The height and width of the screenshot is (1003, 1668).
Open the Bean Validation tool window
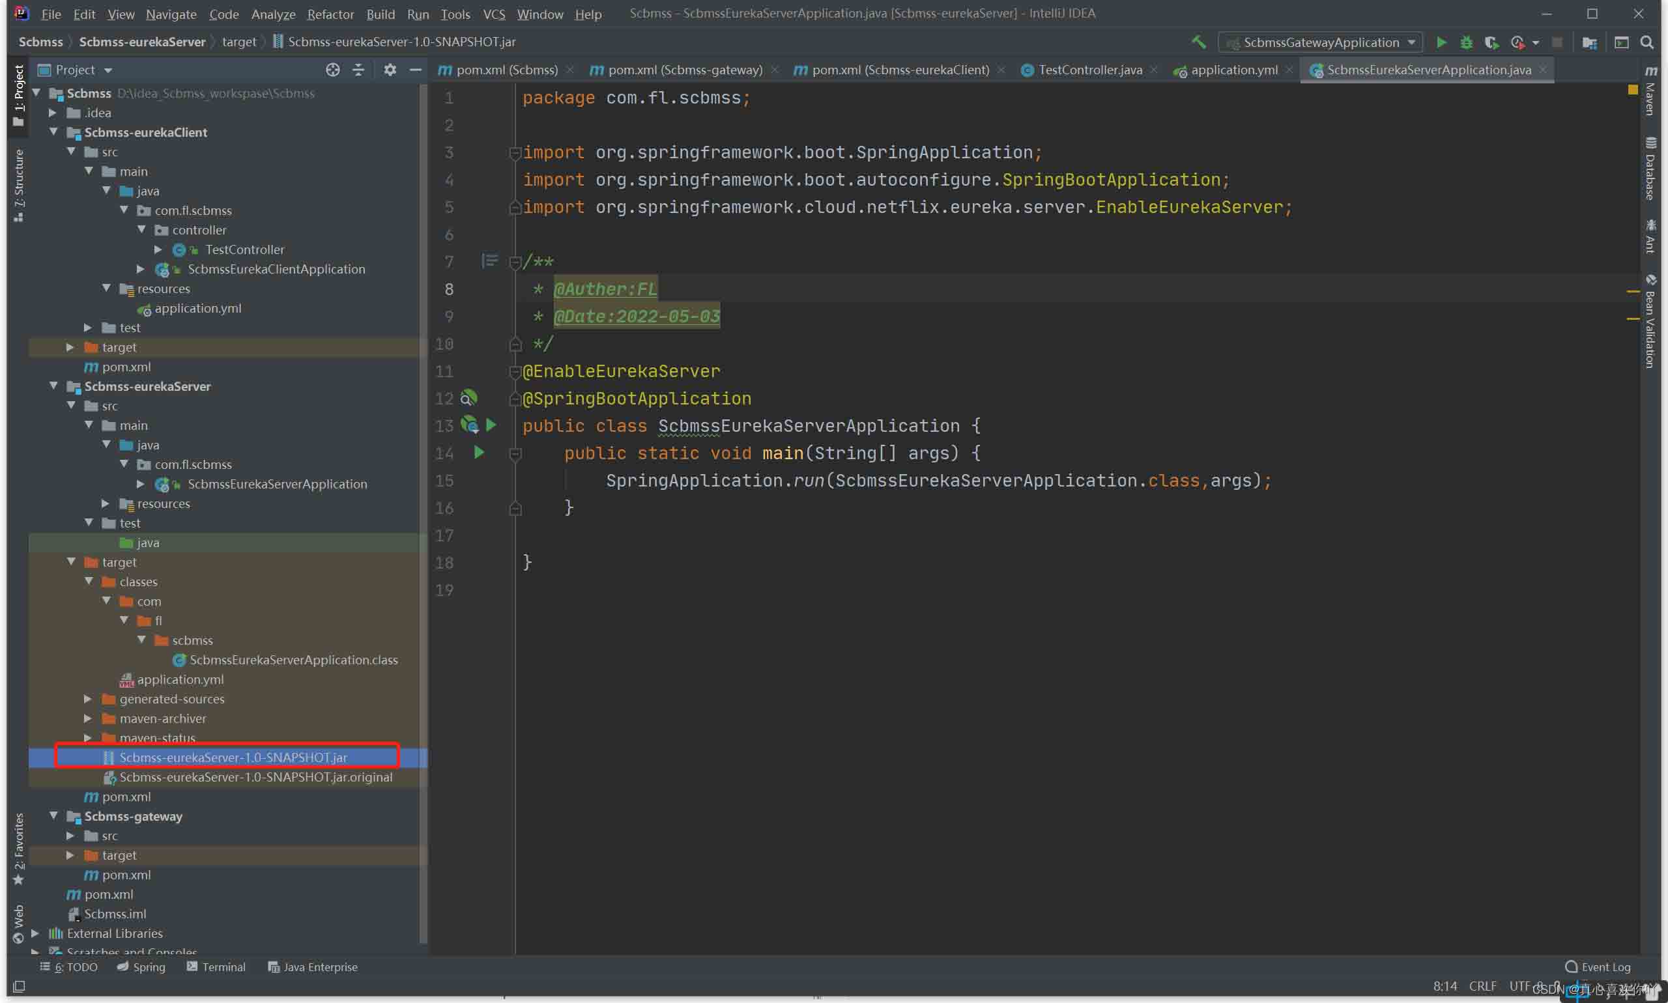pyautogui.click(x=1650, y=322)
